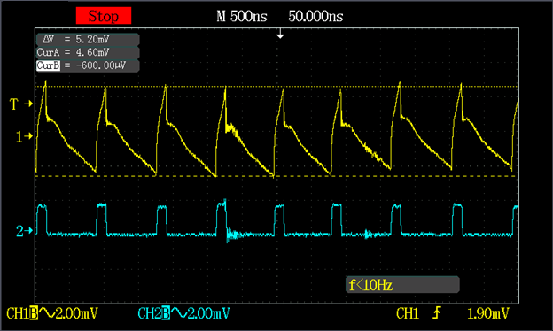The width and height of the screenshot is (553, 331).
Task: Click the red Stop status indicator
Action: [x=104, y=16]
